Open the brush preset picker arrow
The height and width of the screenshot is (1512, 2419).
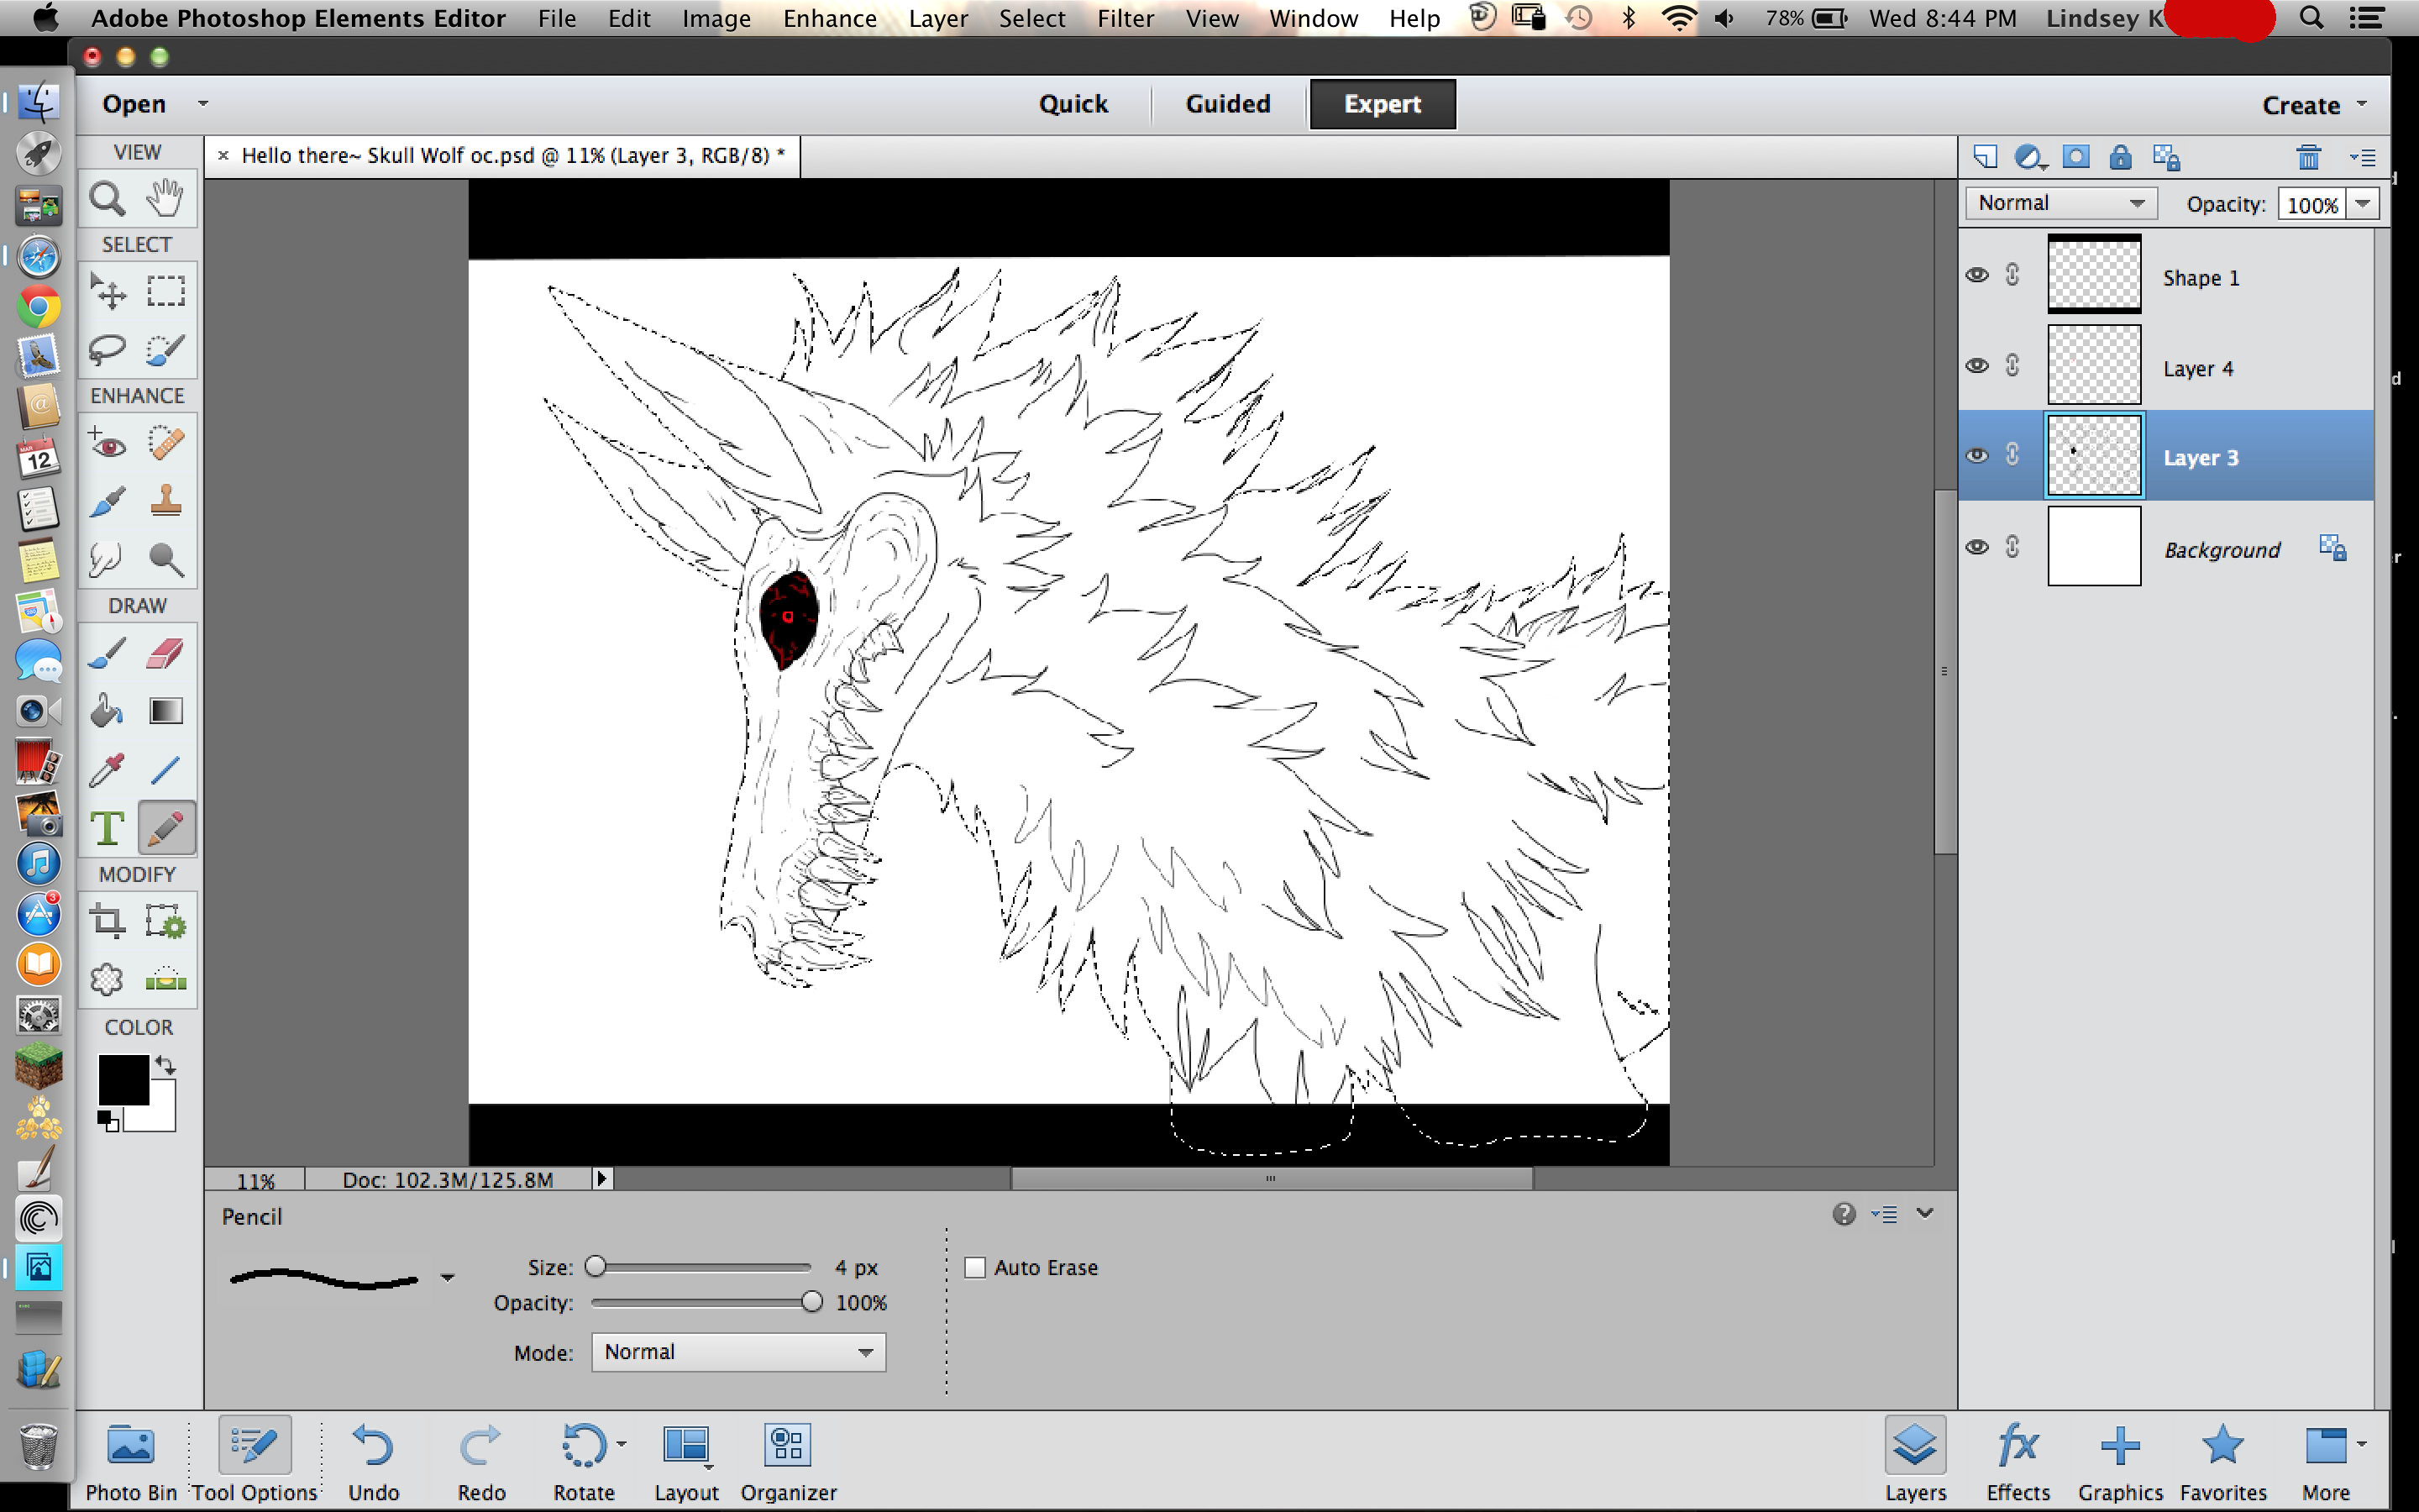point(447,1277)
